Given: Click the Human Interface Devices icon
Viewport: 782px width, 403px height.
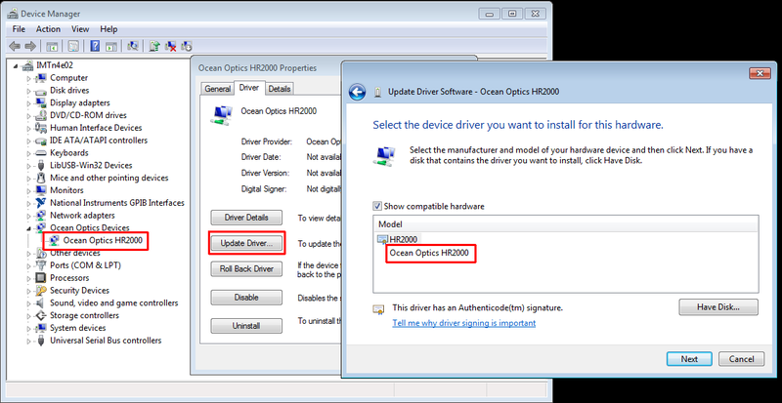Looking at the screenshot, I should tap(41, 128).
